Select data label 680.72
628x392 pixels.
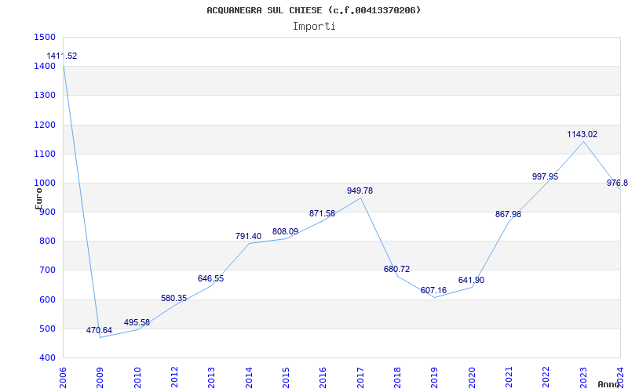point(397,269)
